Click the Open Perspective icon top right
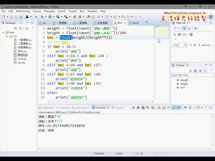215x161 pixels. click(211, 17)
